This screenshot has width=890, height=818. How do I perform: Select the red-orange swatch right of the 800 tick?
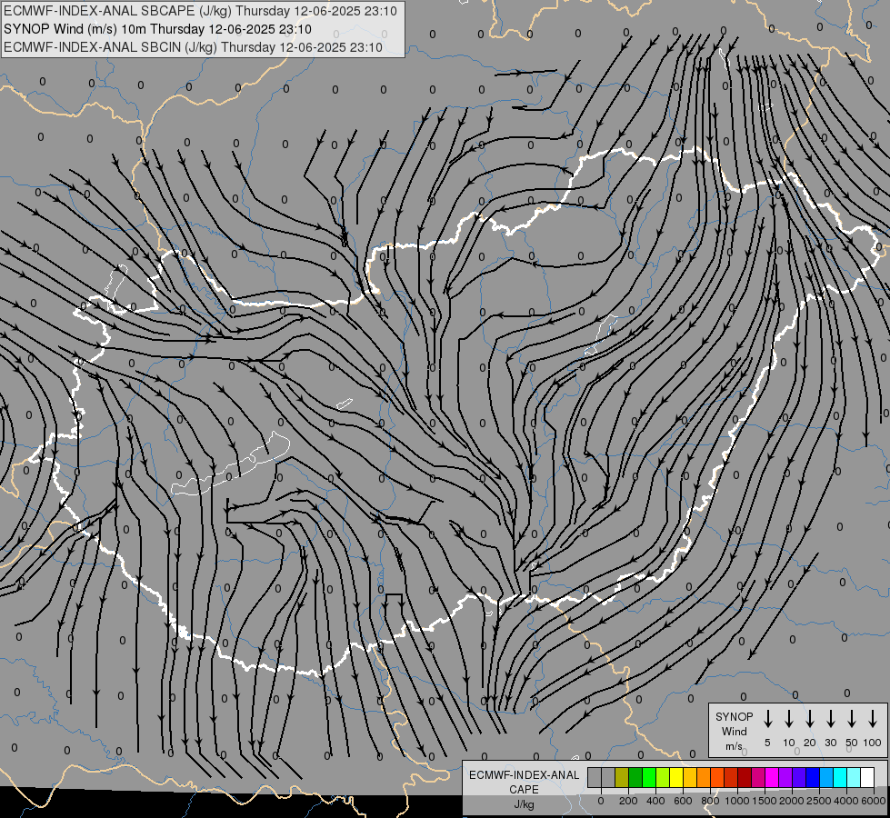(717, 777)
